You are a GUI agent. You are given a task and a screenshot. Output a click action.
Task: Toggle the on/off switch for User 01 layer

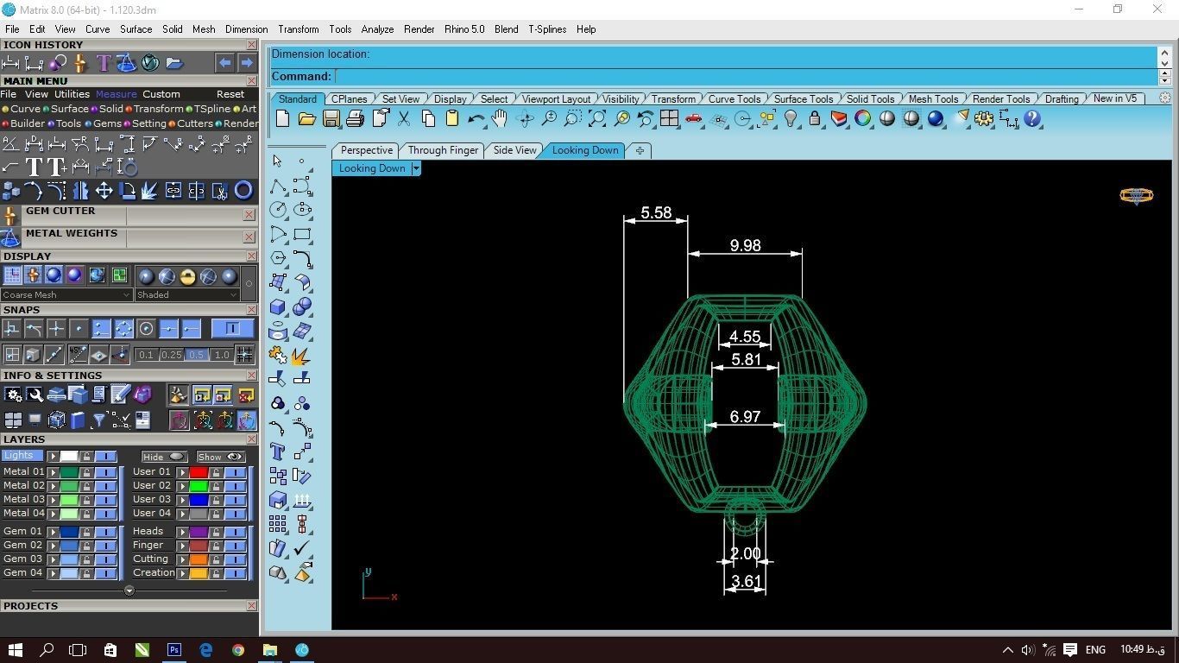coord(235,472)
